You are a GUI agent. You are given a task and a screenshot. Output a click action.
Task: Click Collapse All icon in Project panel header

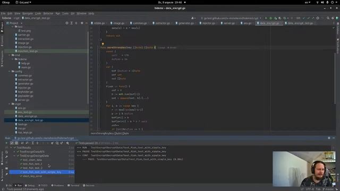(76, 23)
